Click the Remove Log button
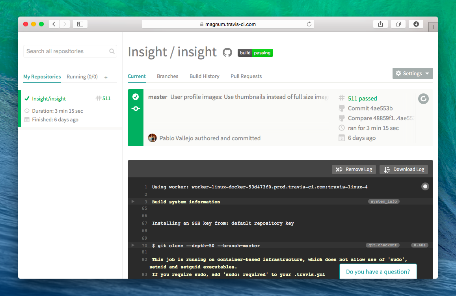The height and width of the screenshot is (296, 456). point(354,169)
